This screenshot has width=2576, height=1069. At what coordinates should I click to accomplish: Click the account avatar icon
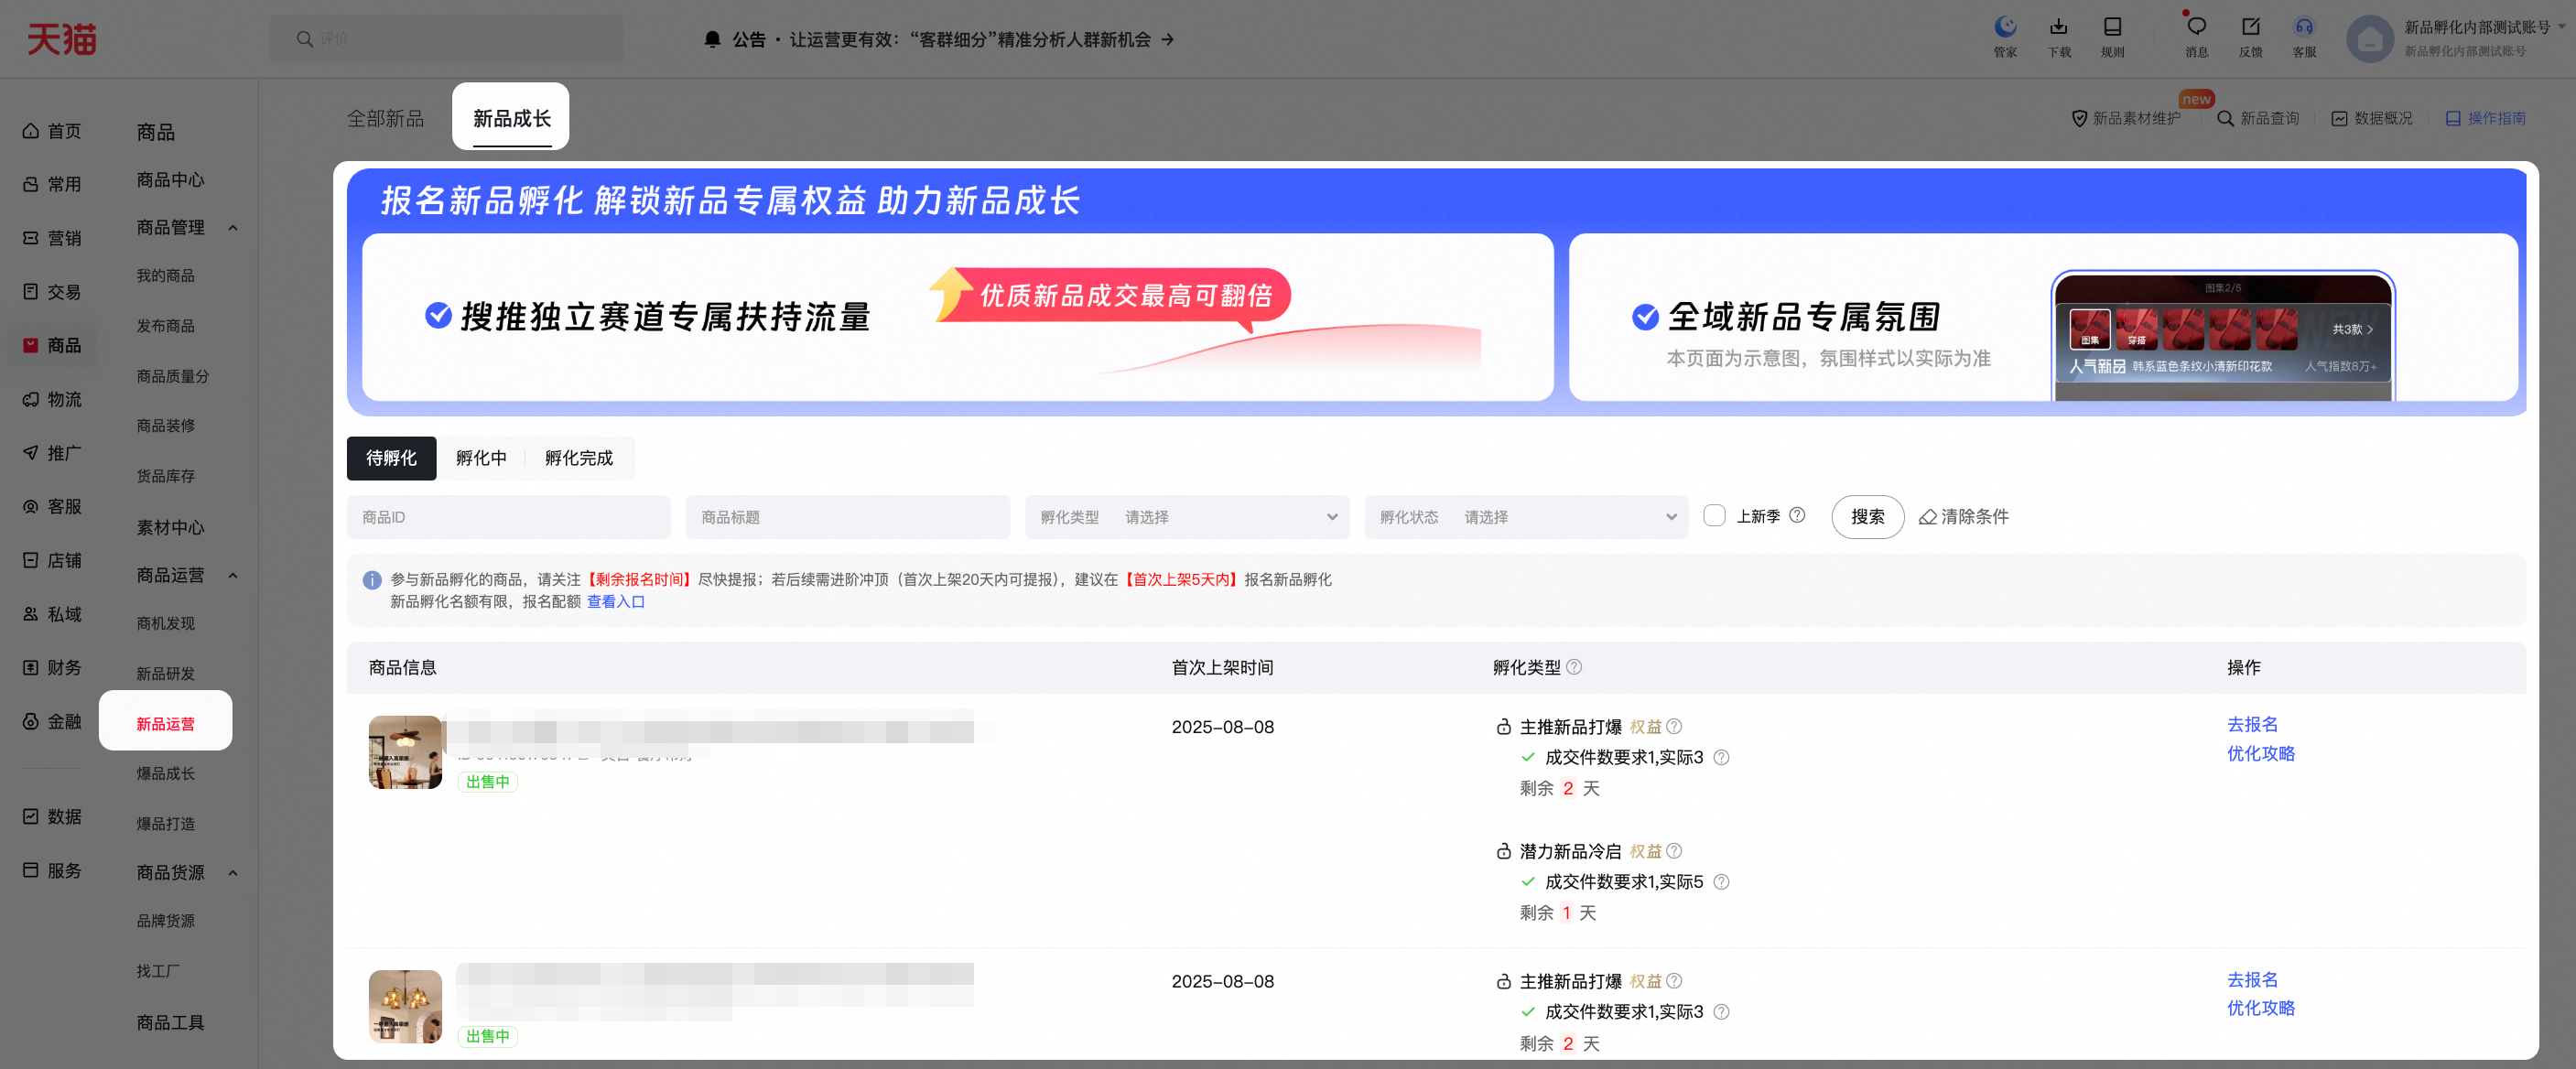click(2370, 39)
